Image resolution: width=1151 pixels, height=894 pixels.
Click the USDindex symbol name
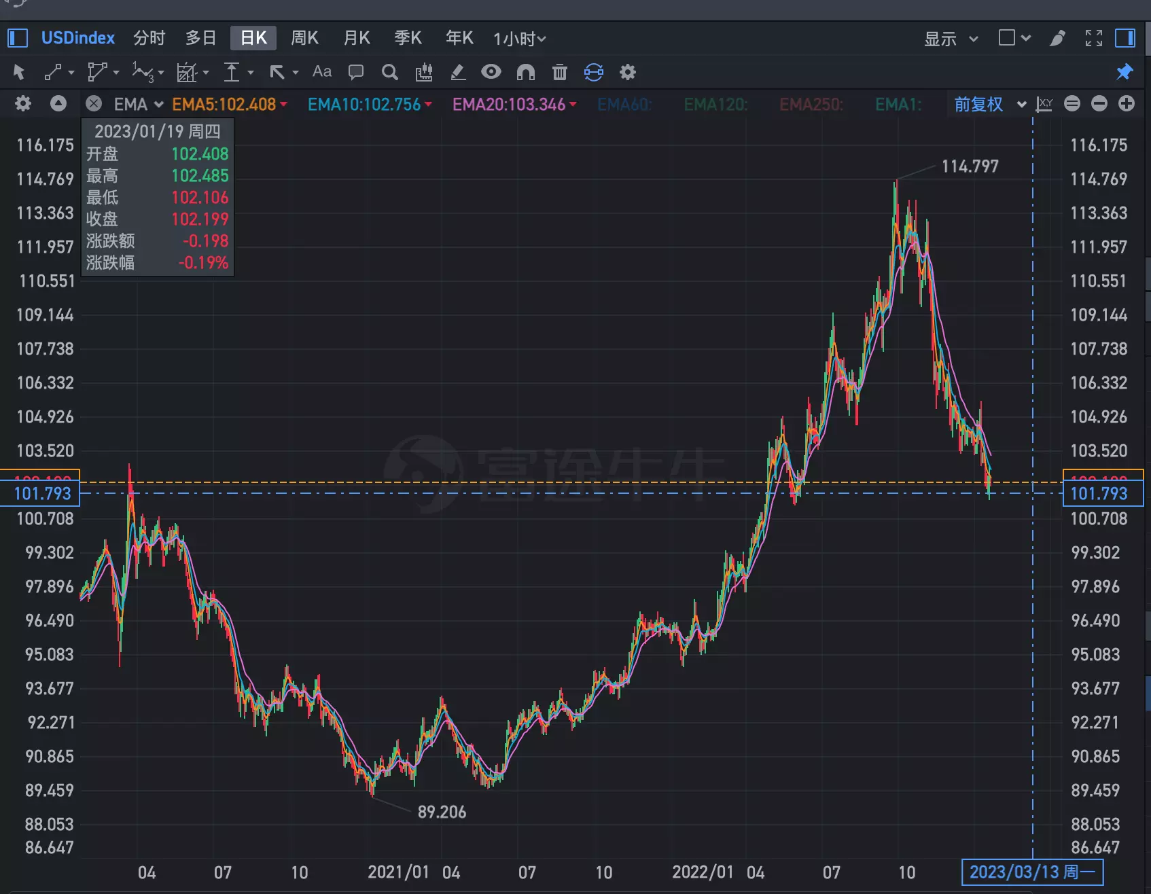click(78, 38)
